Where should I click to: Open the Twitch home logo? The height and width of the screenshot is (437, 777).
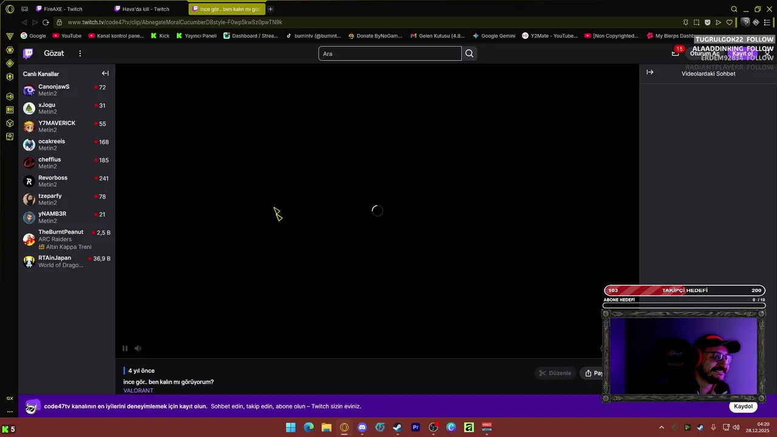point(28,53)
